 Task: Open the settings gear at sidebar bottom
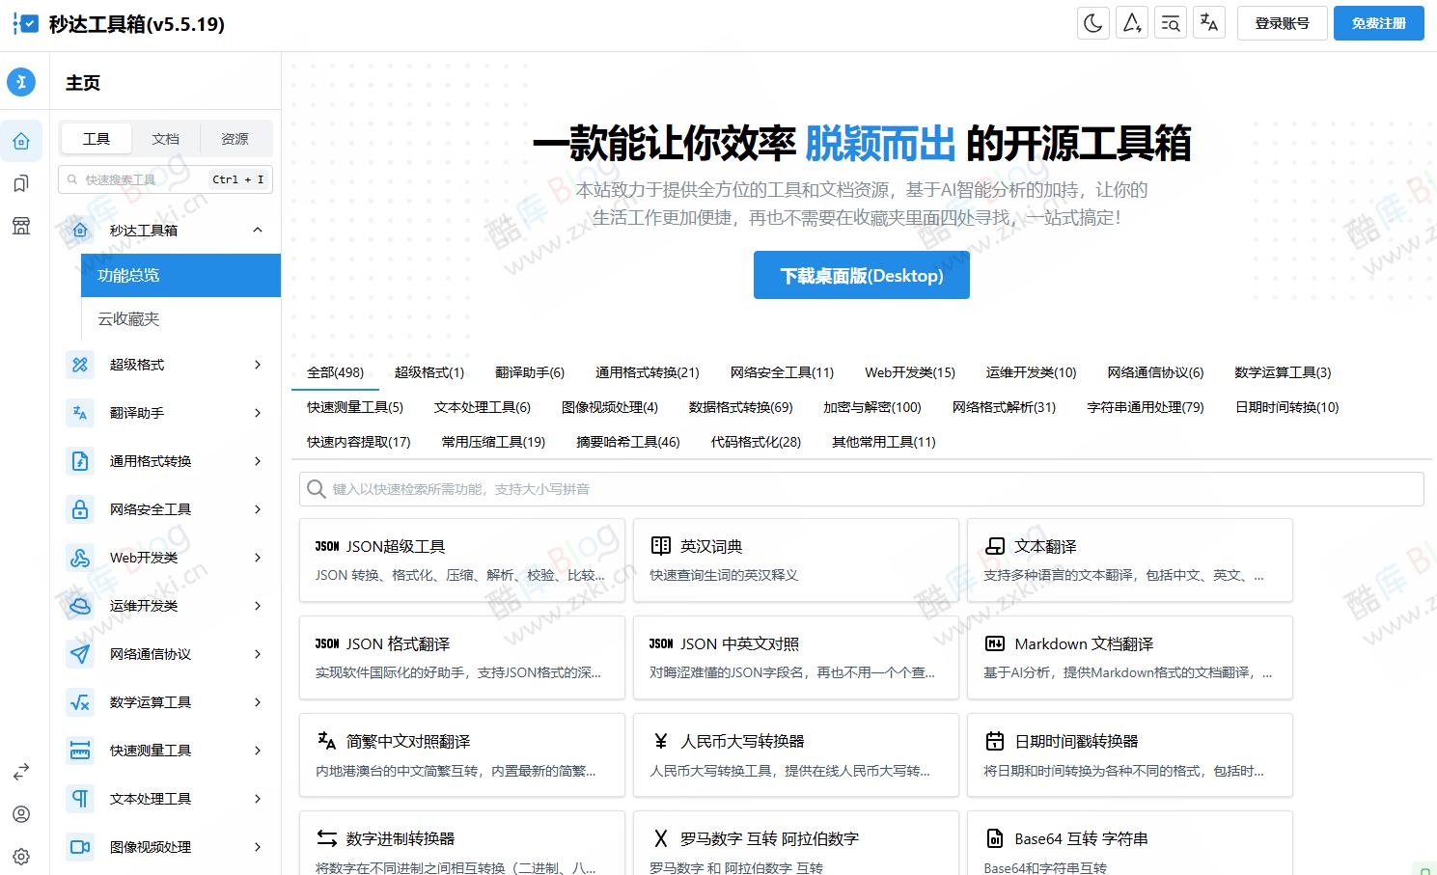tap(21, 856)
